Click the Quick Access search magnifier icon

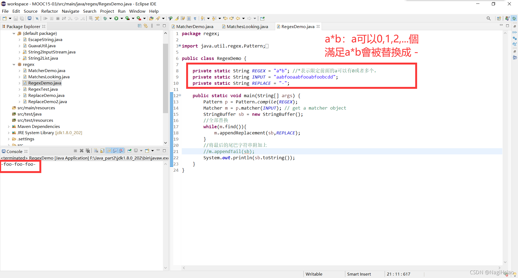point(489,18)
